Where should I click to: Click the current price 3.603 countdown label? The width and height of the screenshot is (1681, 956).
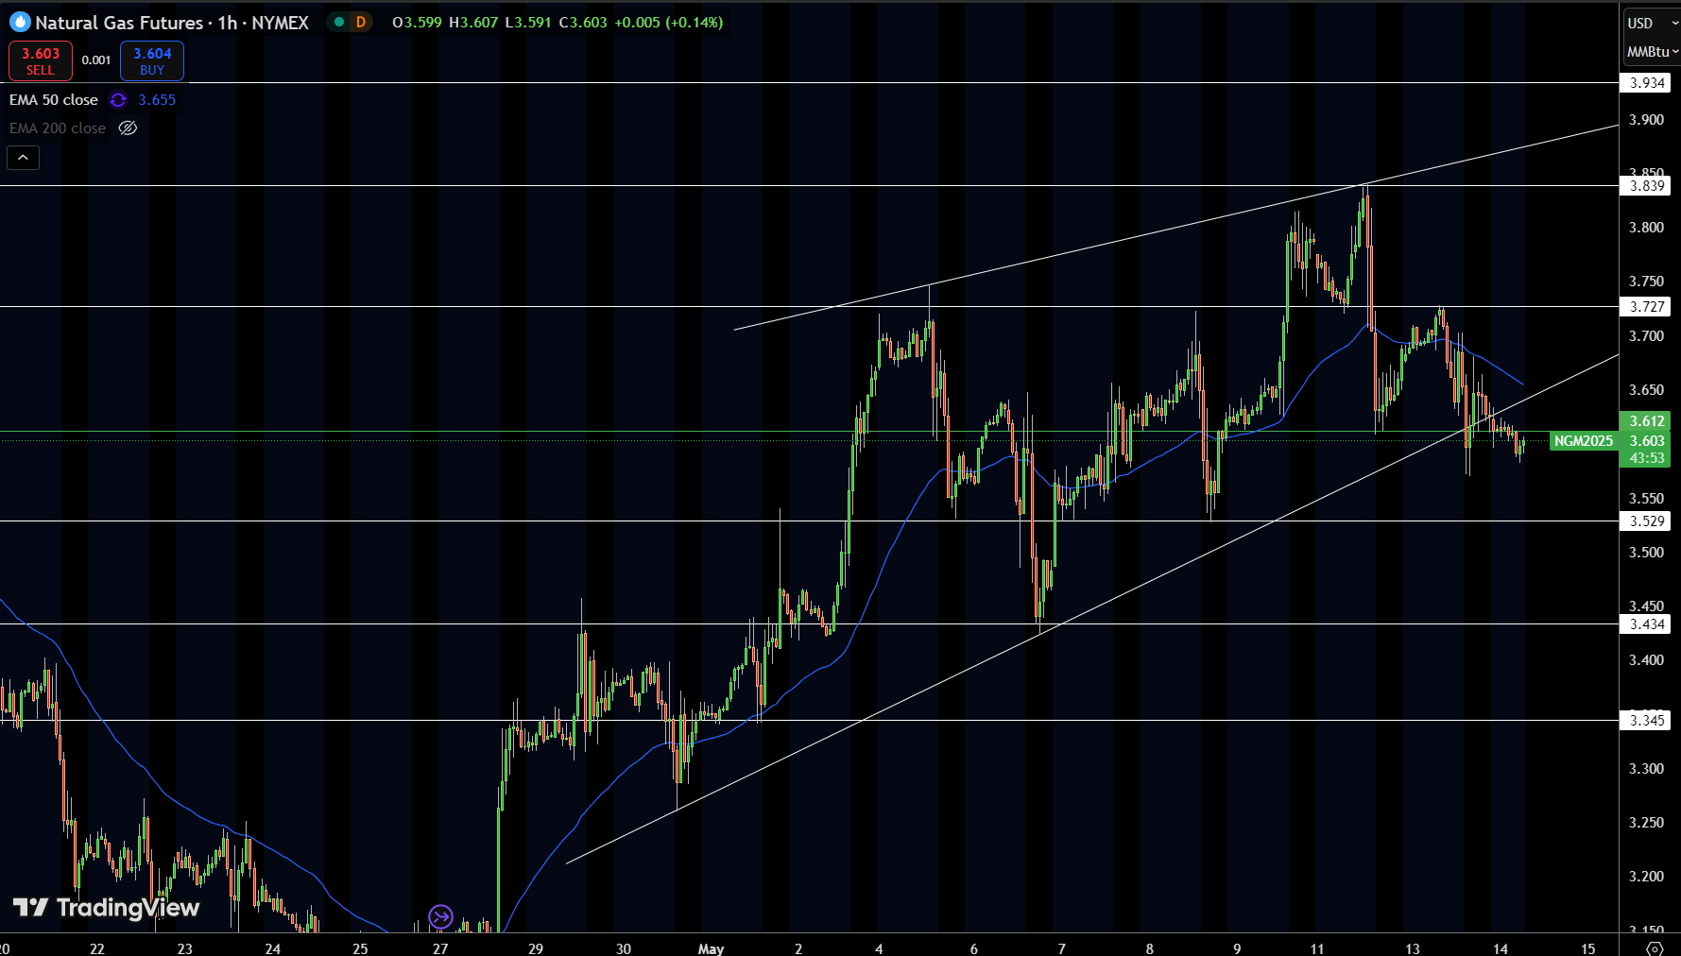(x=1646, y=450)
